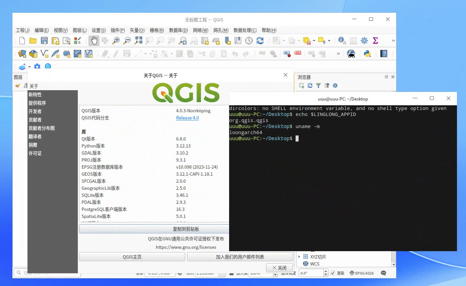Close the About dialog with 关闭 button

point(279,268)
